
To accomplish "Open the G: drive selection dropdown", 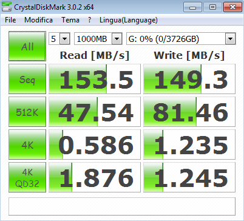I will [181, 38].
